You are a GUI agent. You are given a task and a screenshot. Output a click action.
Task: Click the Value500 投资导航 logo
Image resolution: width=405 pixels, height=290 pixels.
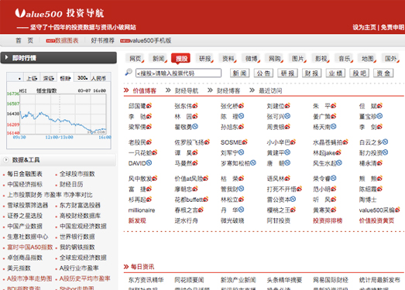coord(59,13)
